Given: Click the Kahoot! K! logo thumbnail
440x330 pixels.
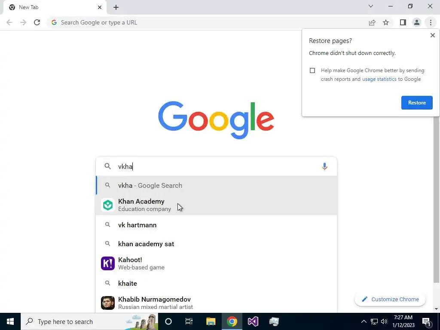Looking at the screenshot, I should pos(108,263).
